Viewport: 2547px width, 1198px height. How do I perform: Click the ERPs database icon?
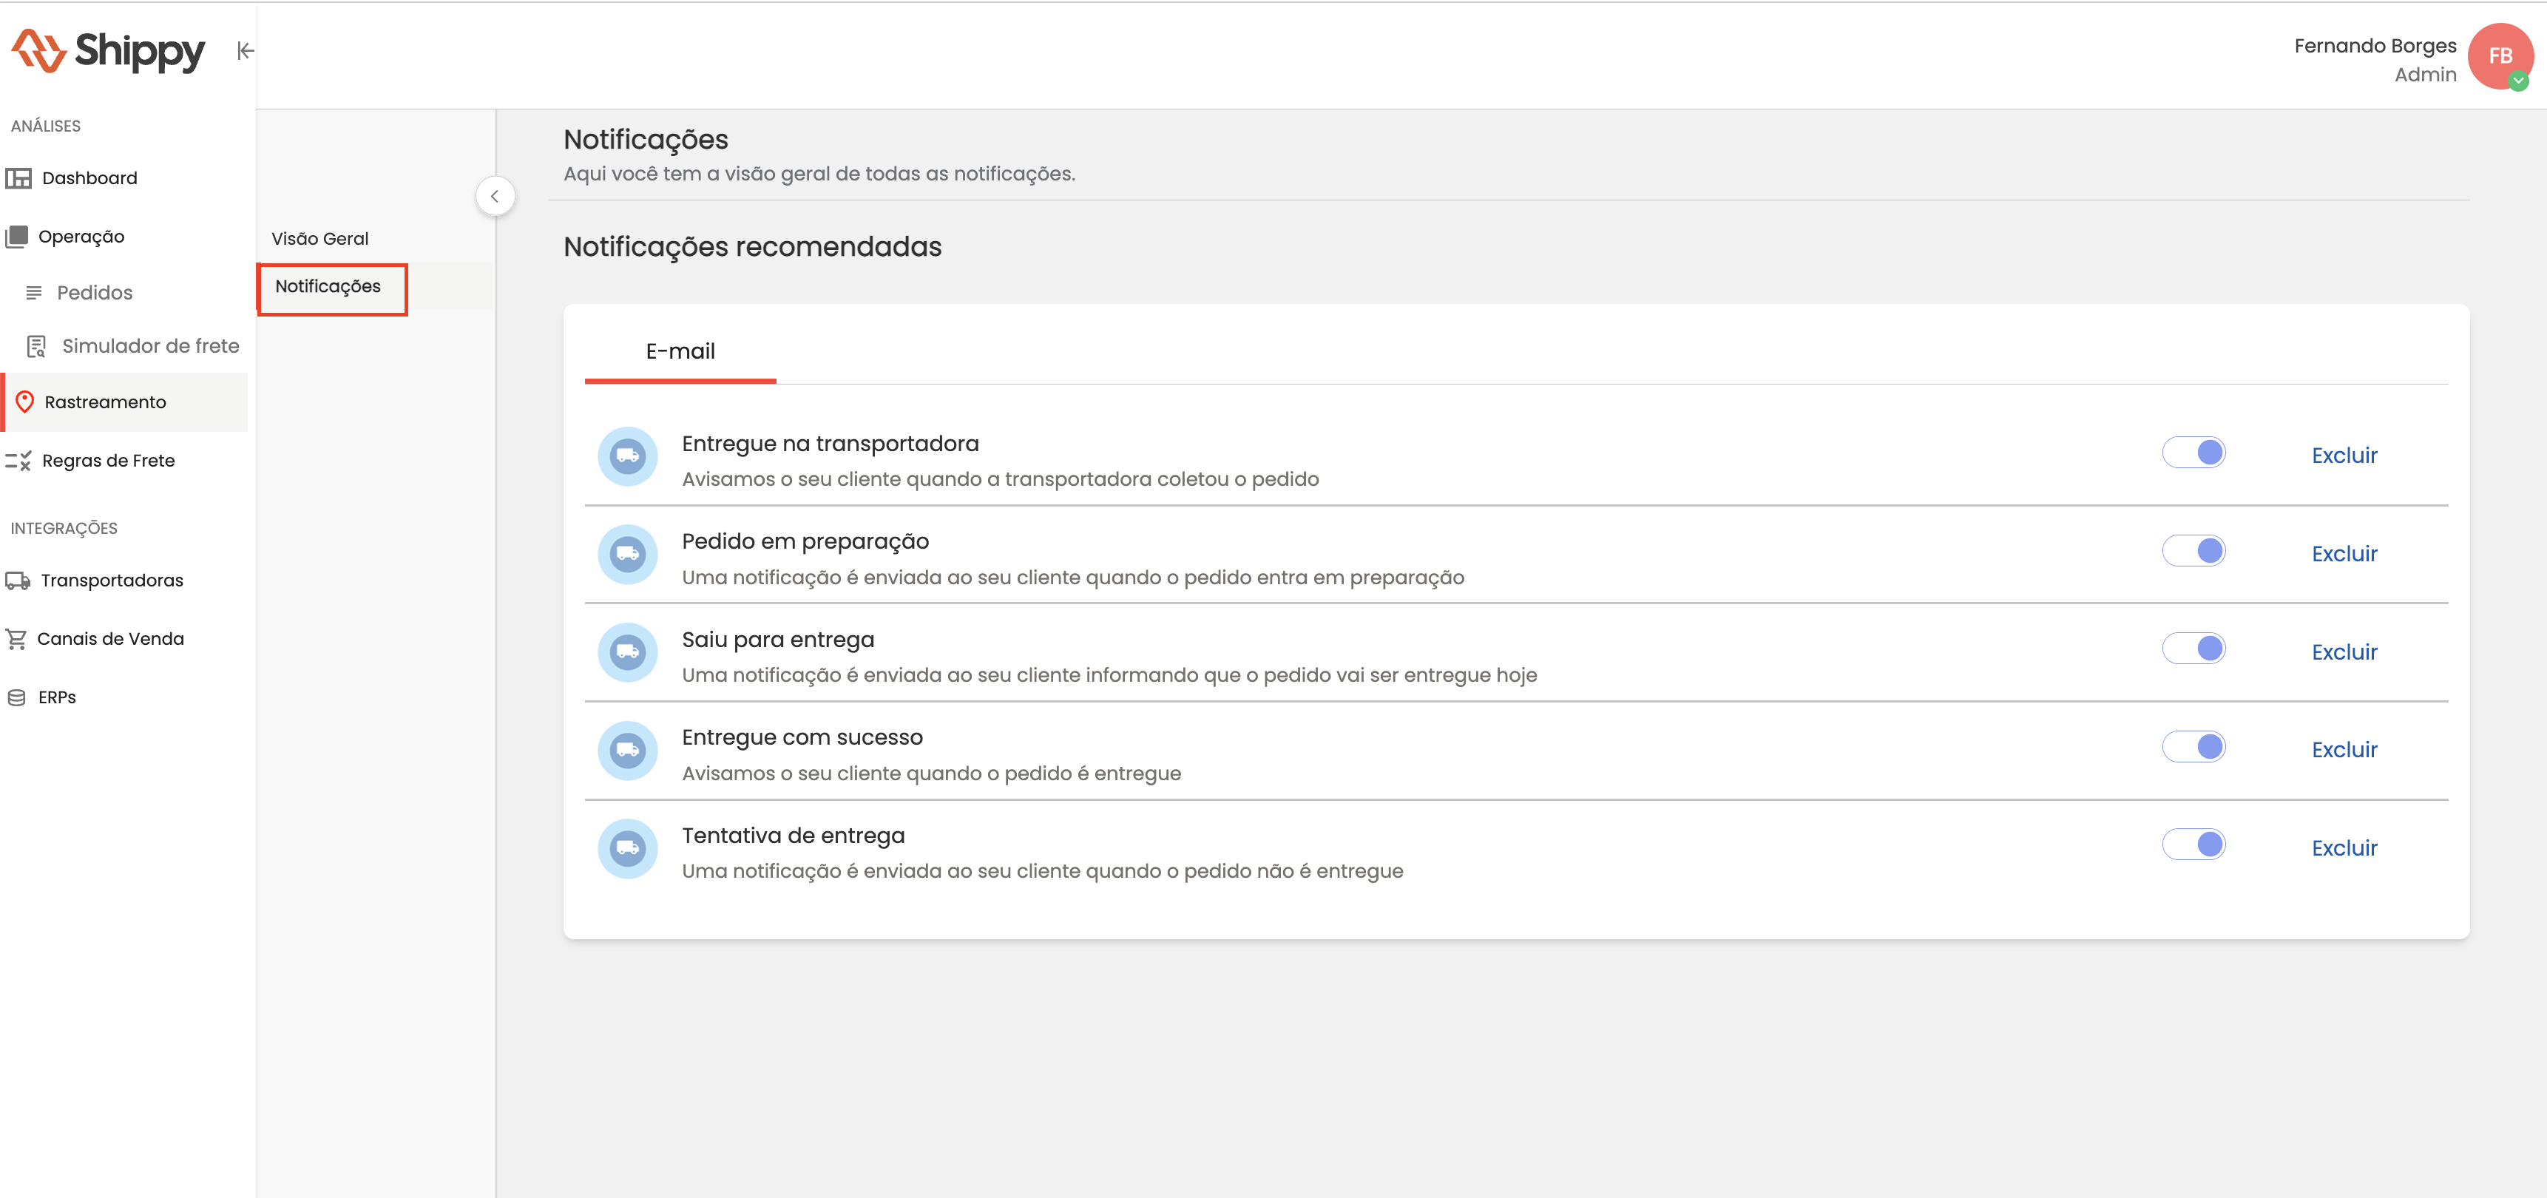coord(17,697)
